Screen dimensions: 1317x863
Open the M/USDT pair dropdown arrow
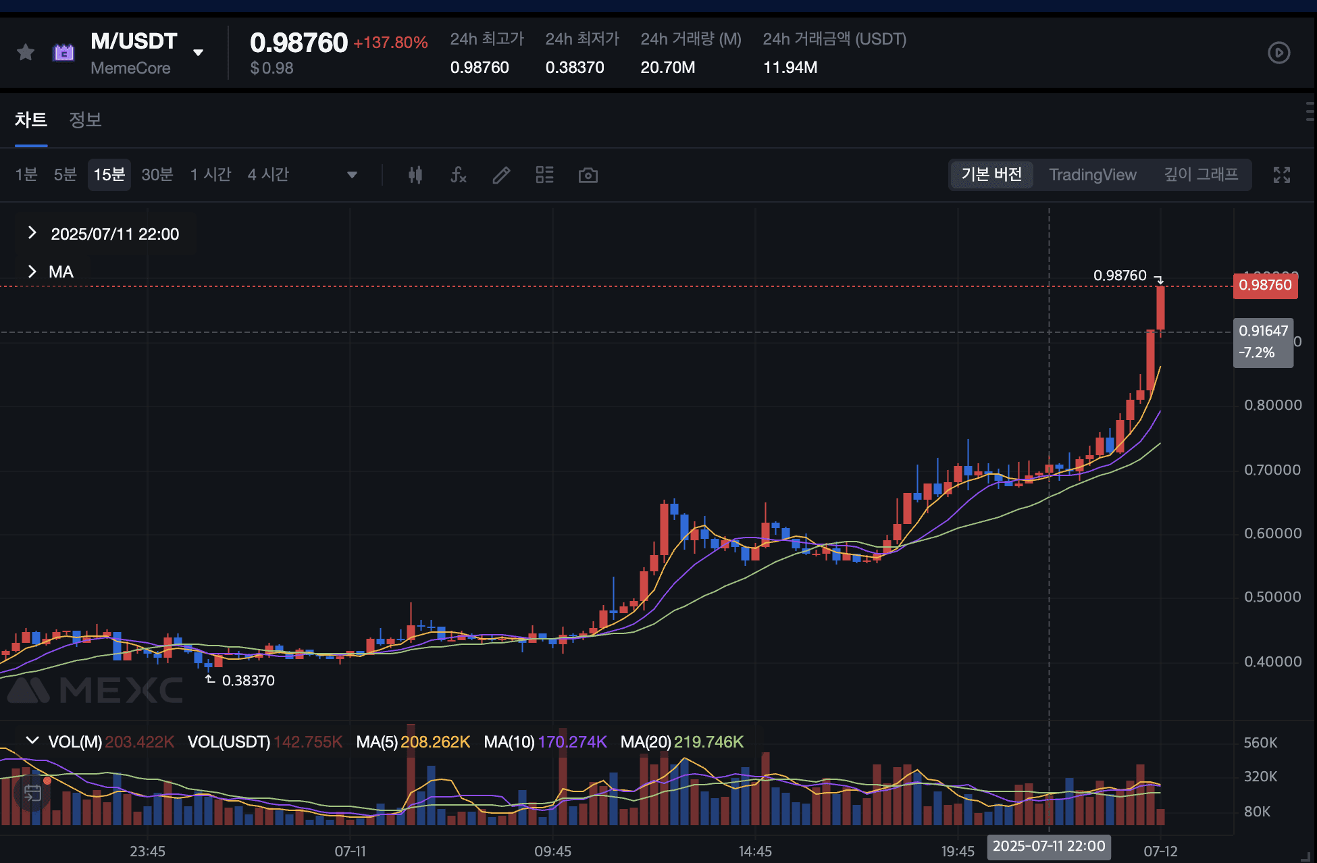pyautogui.click(x=198, y=53)
